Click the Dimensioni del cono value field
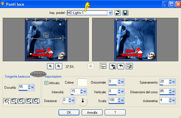The height and width of the screenshot is (118, 181). (x=164, y=92)
